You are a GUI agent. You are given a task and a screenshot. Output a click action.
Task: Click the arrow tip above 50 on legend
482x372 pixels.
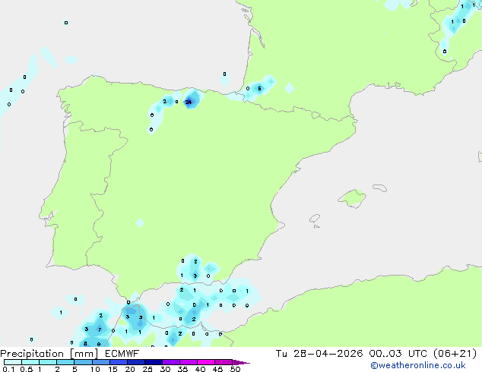pyautogui.click(x=241, y=362)
